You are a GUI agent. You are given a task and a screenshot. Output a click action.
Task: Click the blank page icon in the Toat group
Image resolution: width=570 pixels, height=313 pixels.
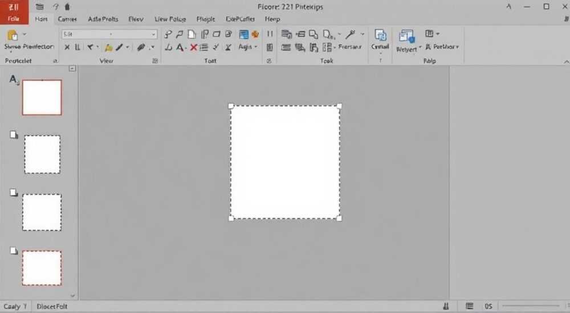[x=192, y=34]
